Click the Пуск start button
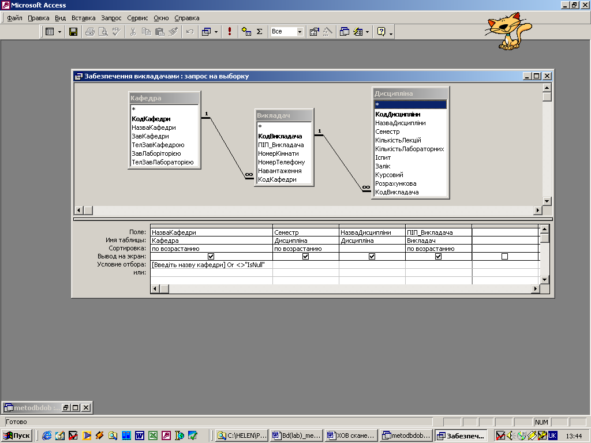 click(17, 436)
